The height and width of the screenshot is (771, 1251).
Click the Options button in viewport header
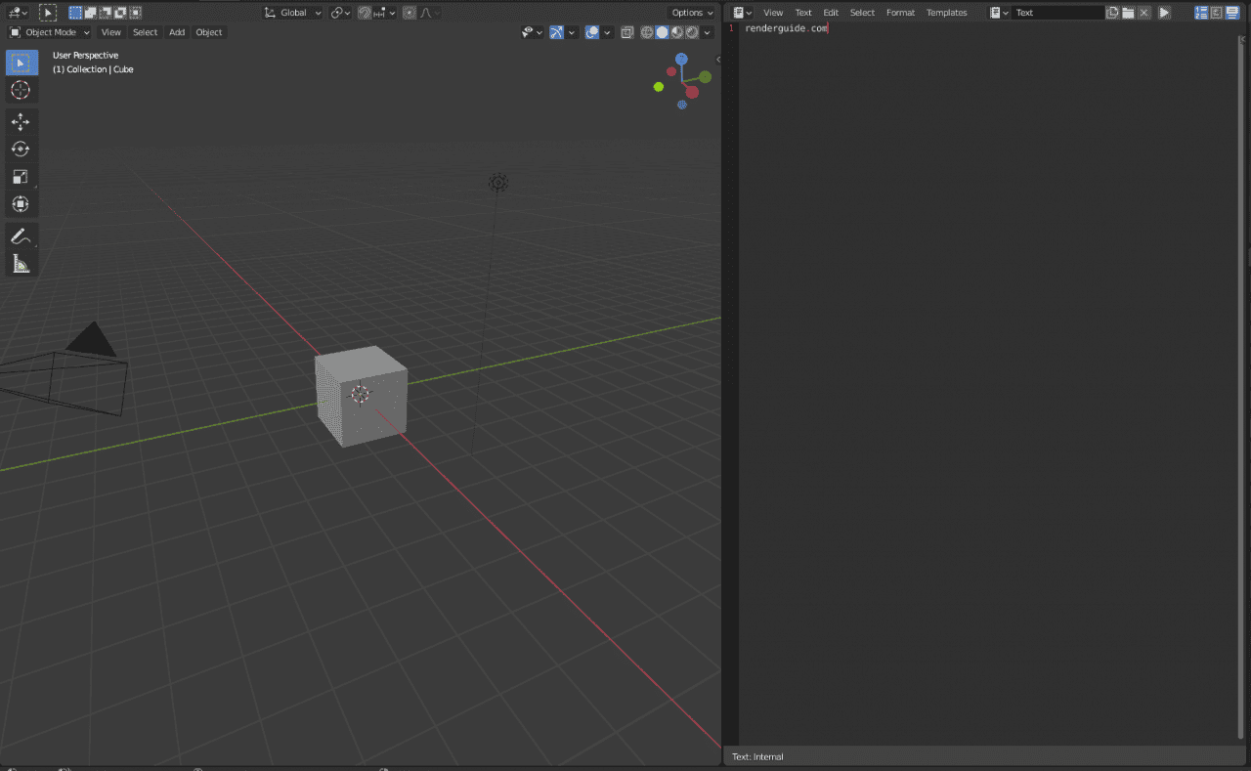point(691,12)
